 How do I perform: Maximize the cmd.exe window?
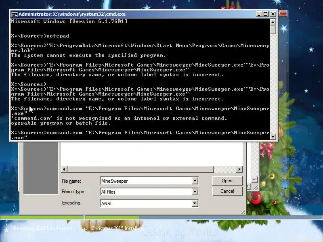point(266,14)
